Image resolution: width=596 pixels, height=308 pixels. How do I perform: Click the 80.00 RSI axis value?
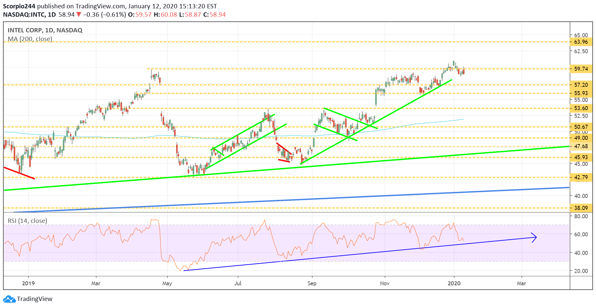pos(581,217)
